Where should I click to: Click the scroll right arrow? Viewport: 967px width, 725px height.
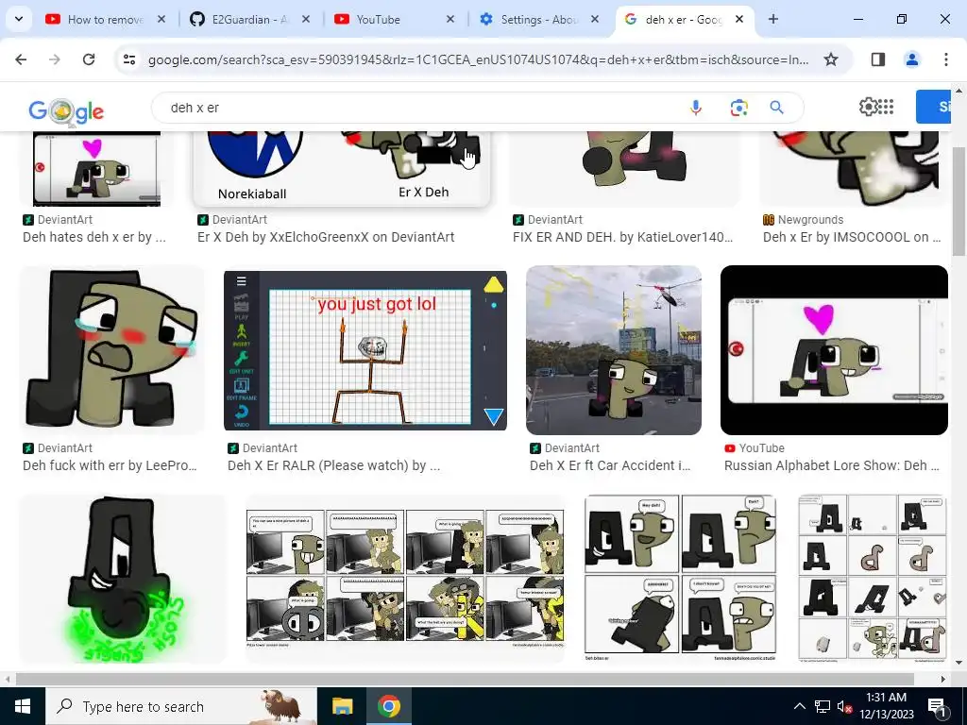point(943,679)
